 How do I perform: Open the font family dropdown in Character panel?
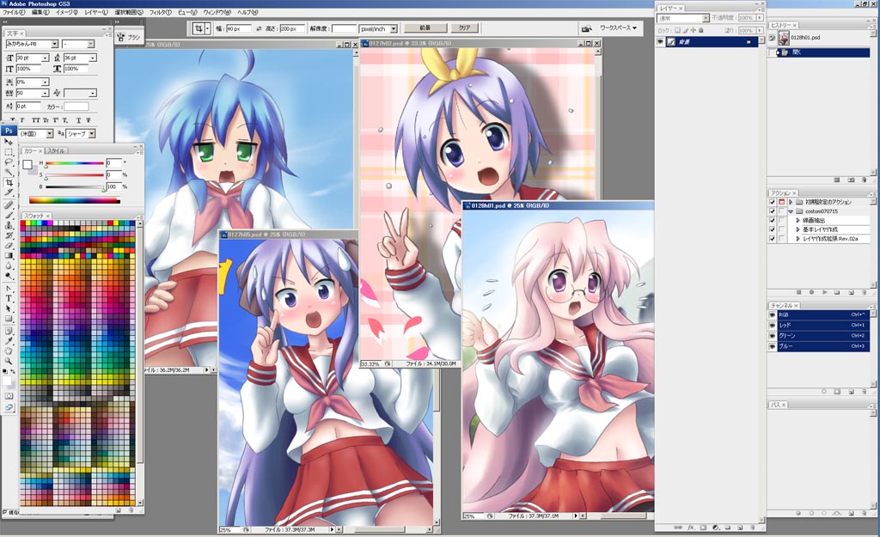[54, 44]
